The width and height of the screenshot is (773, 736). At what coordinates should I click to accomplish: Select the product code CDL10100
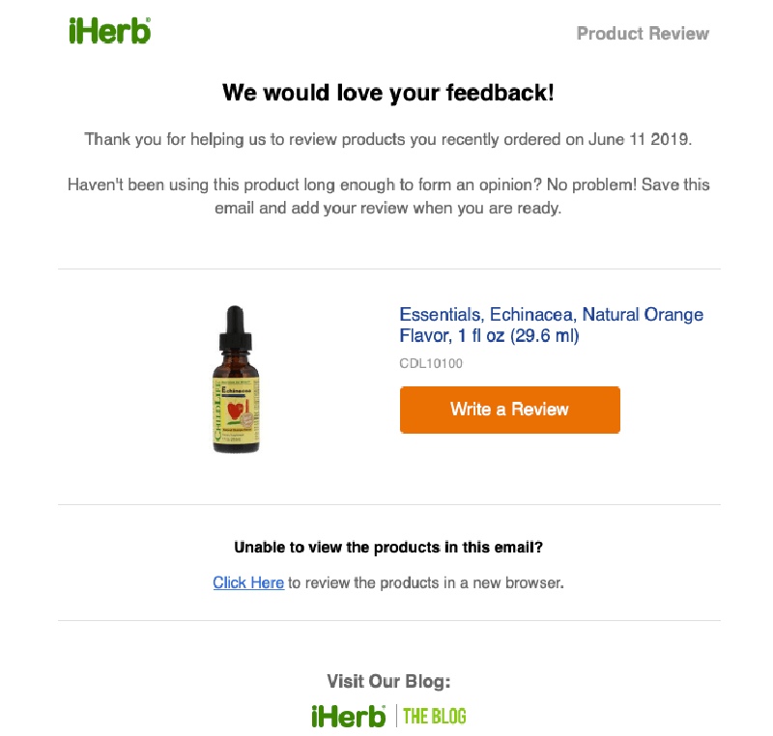point(431,364)
